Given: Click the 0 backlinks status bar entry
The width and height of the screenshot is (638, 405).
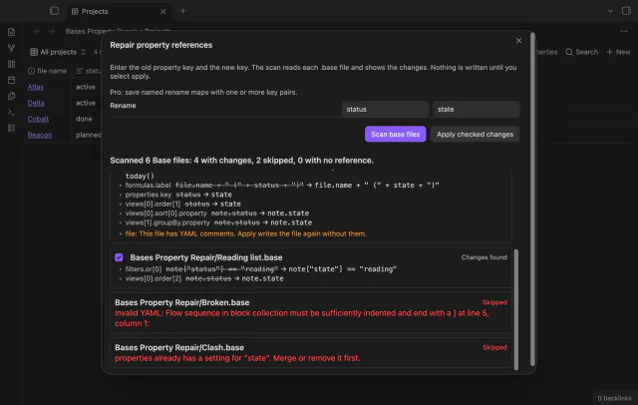Looking at the screenshot, I should (614, 398).
